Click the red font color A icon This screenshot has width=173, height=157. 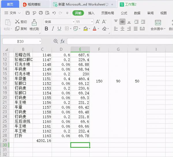(95, 29)
